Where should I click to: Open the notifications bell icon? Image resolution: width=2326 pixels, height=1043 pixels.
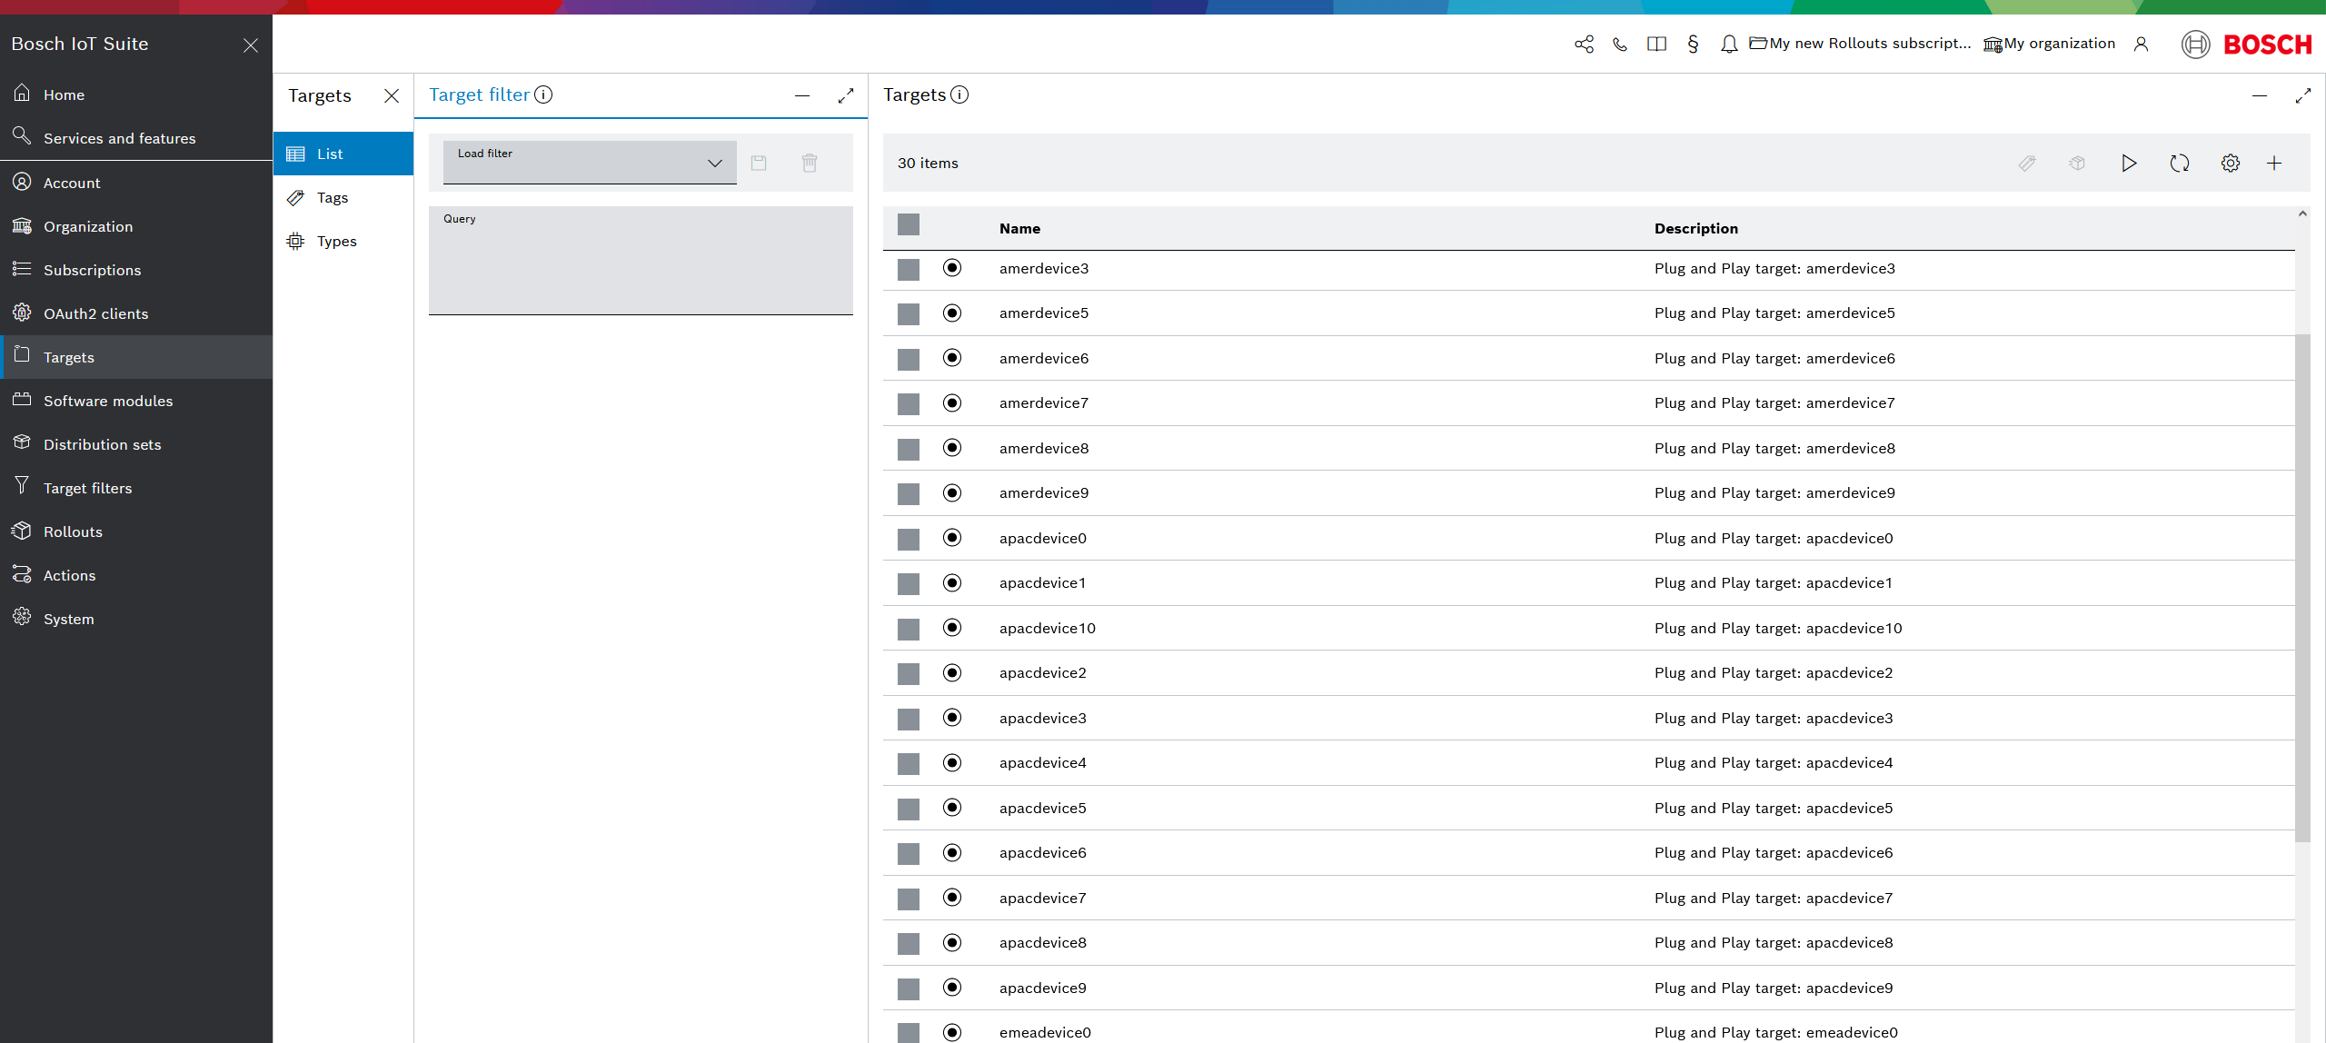coord(1728,44)
